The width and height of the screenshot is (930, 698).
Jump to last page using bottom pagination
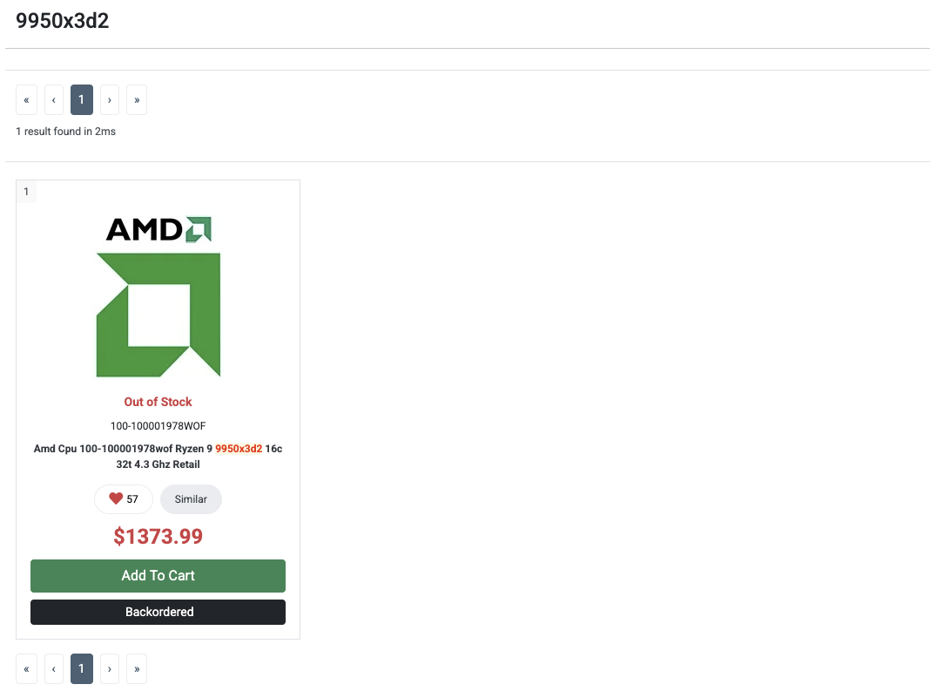pos(137,668)
